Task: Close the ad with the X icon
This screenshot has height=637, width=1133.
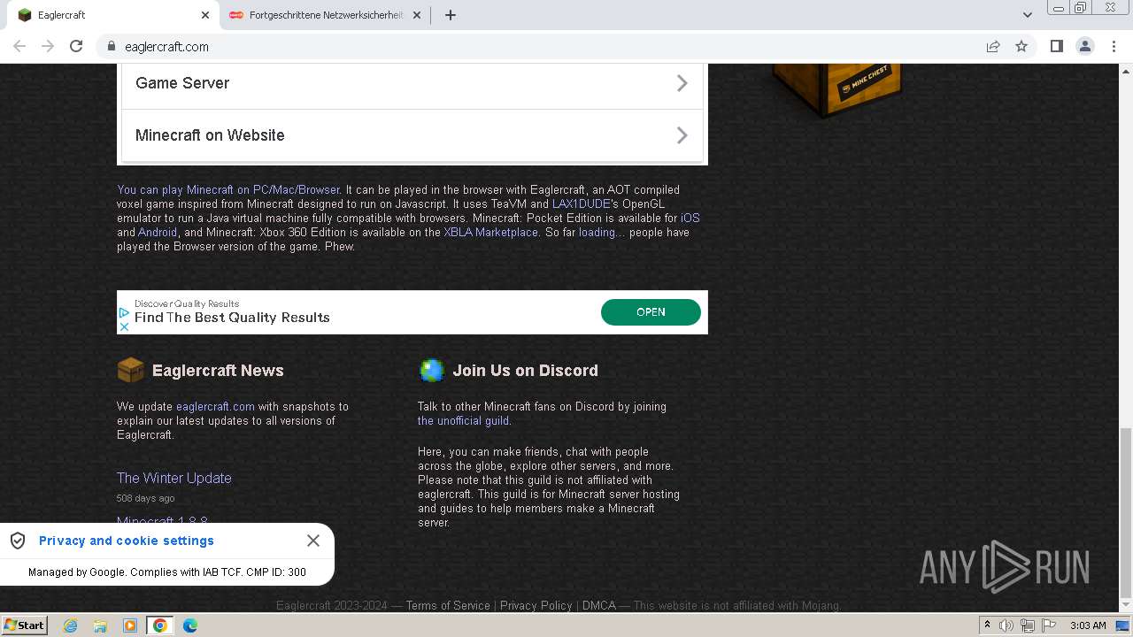Action: 125,326
